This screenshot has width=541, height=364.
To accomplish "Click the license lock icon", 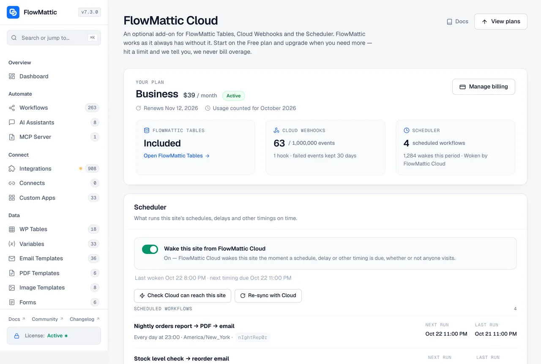I will 17,336.
